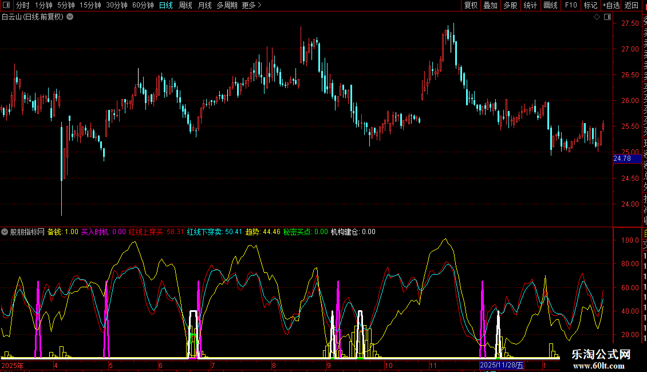The width and height of the screenshot is (647, 372).
Task: Open 统计 statistics
Action: [530, 5]
